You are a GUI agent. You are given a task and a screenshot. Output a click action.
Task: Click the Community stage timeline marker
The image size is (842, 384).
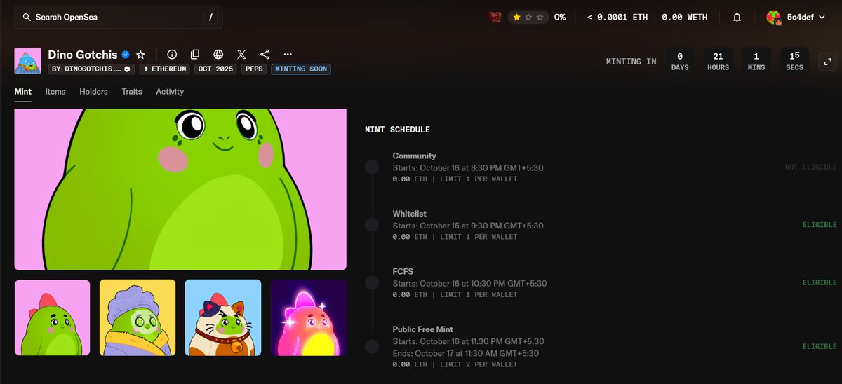372,167
